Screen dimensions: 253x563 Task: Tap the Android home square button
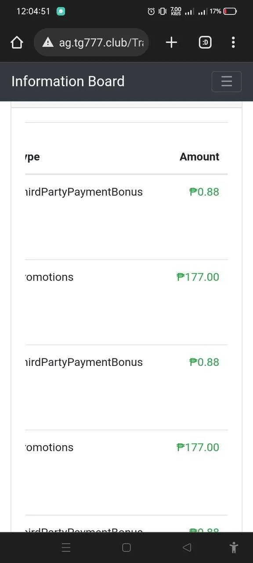coord(126,547)
